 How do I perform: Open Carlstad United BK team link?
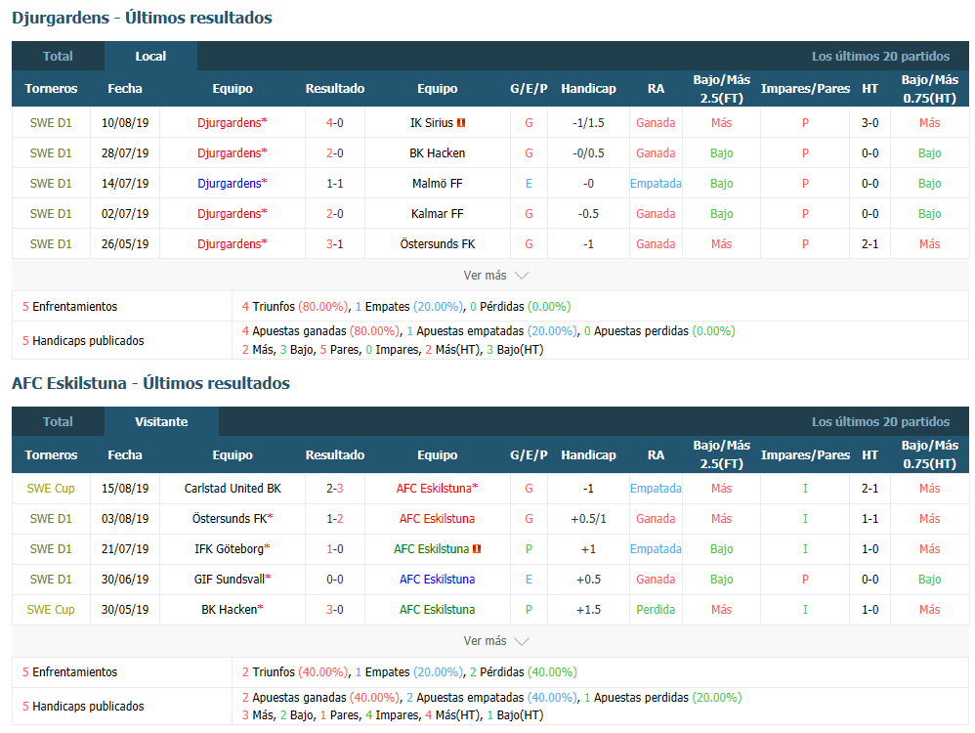click(x=233, y=489)
